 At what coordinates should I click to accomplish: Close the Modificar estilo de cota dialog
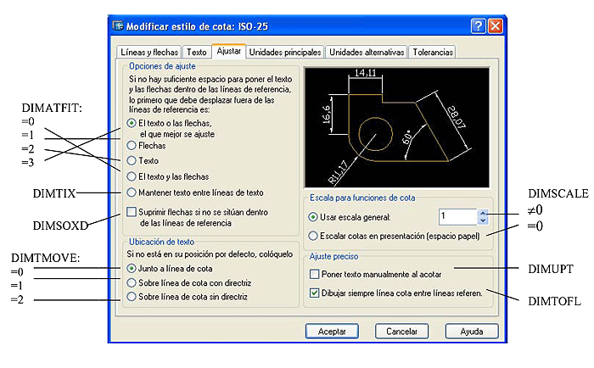pos(495,26)
